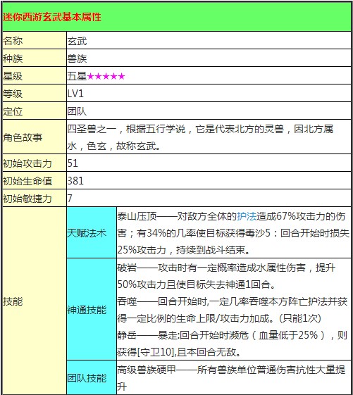Select the title 迷你西游玄武基本属性
This screenshot has height=395, width=353.
pyautogui.click(x=52, y=17)
